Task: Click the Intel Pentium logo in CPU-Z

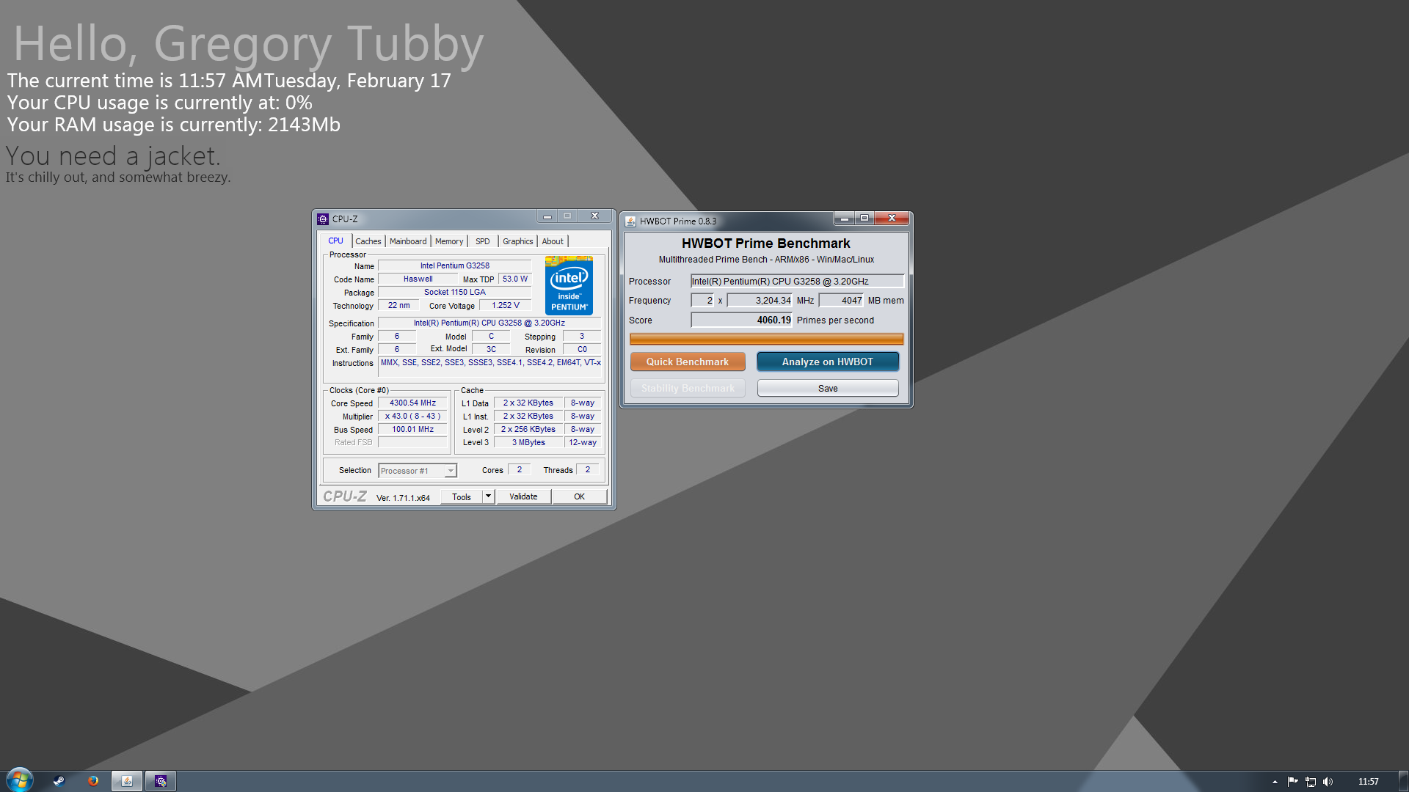Action: click(x=569, y=286)
